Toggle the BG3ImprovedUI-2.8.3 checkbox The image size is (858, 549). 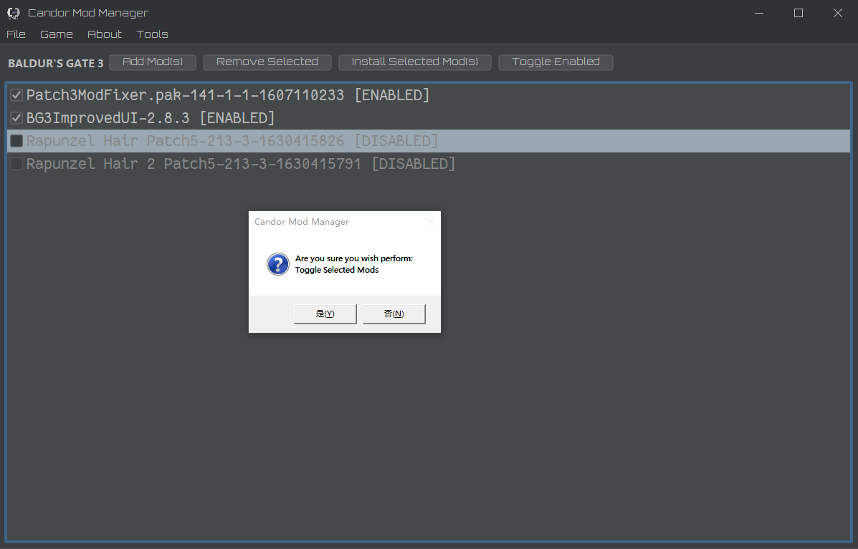pos(16,118)
